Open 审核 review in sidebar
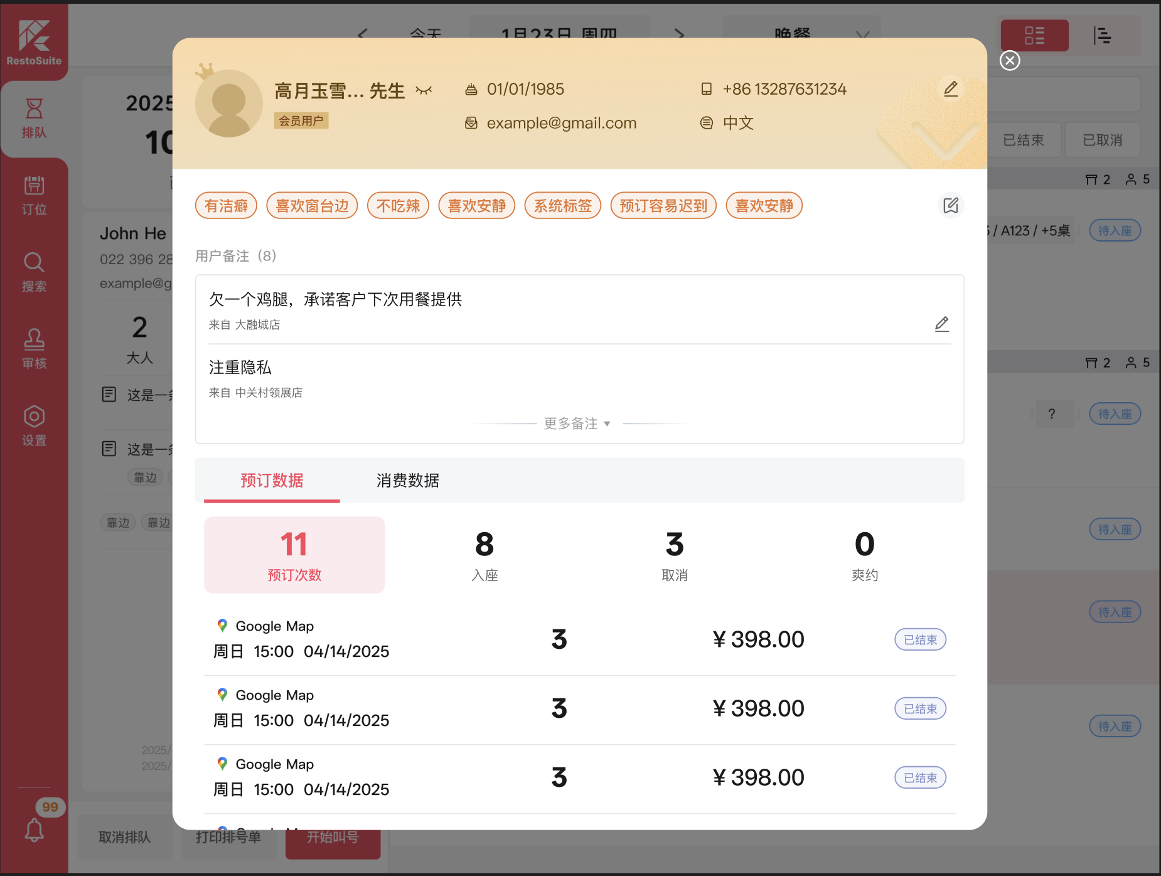The image size is (1161, 876). click(x=34, y=349)
